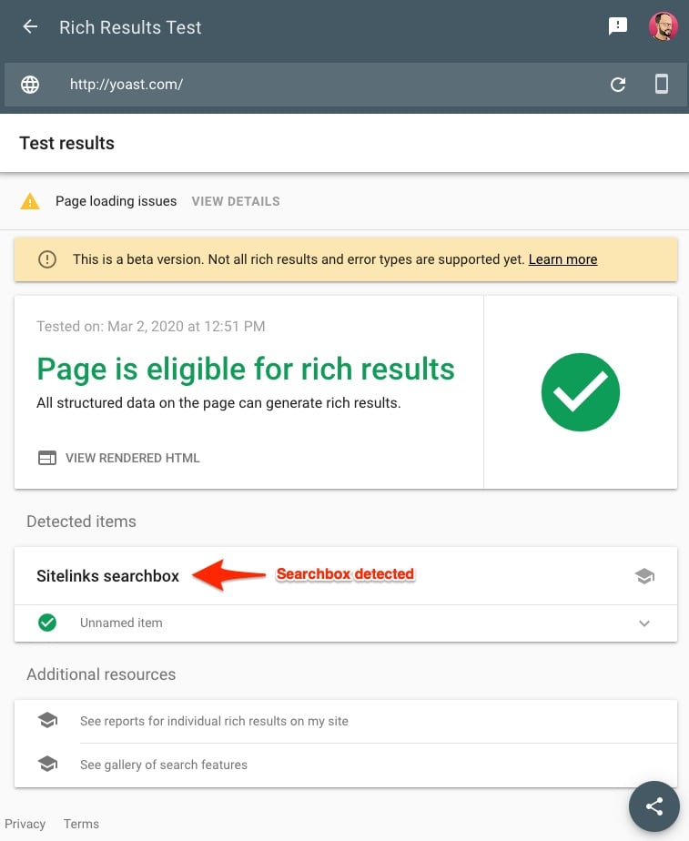Click VIEW DETAILS for page loading issues
Screen dimensions: 689x841
(235, 200)
